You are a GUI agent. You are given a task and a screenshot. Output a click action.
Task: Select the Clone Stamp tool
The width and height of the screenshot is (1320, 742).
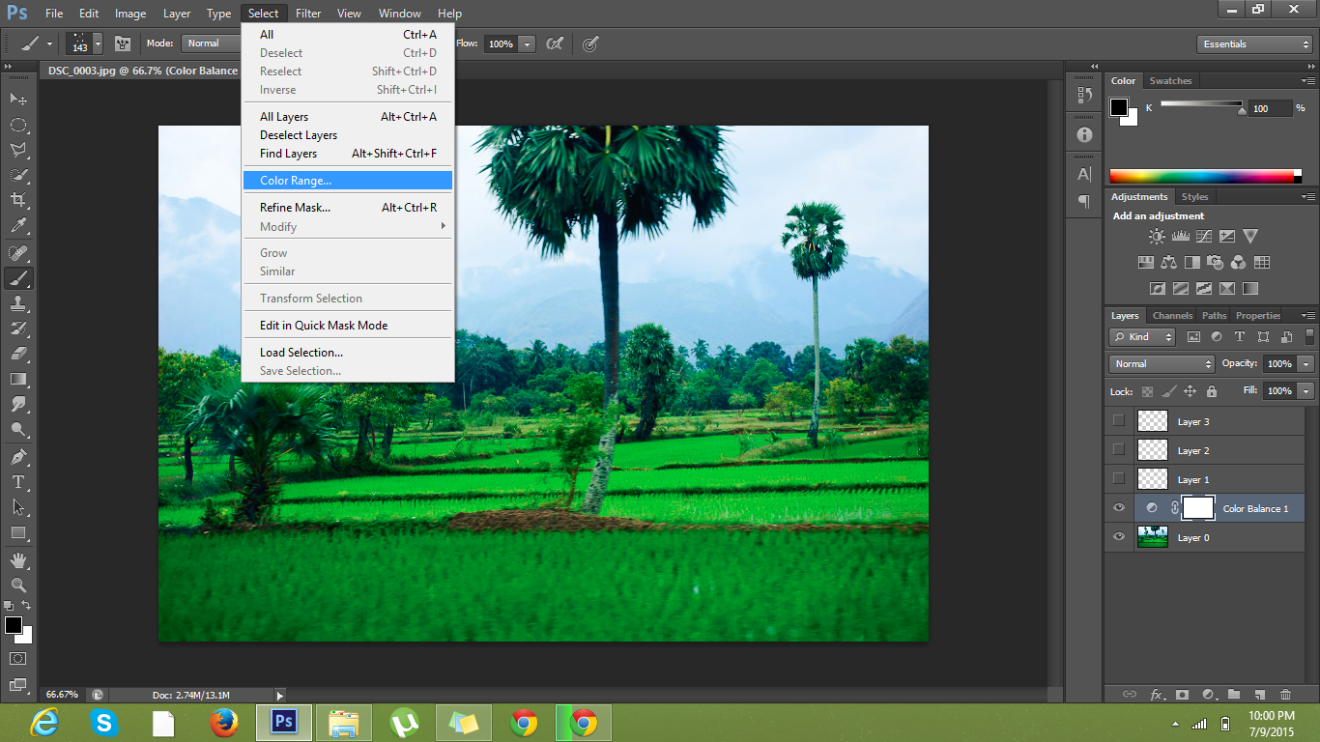(18, 303)
